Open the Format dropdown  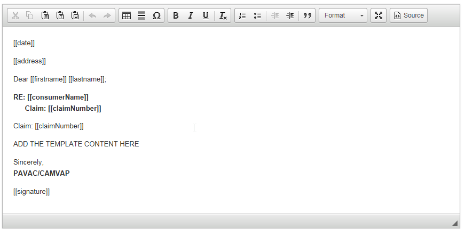click(x=343, y=15)
